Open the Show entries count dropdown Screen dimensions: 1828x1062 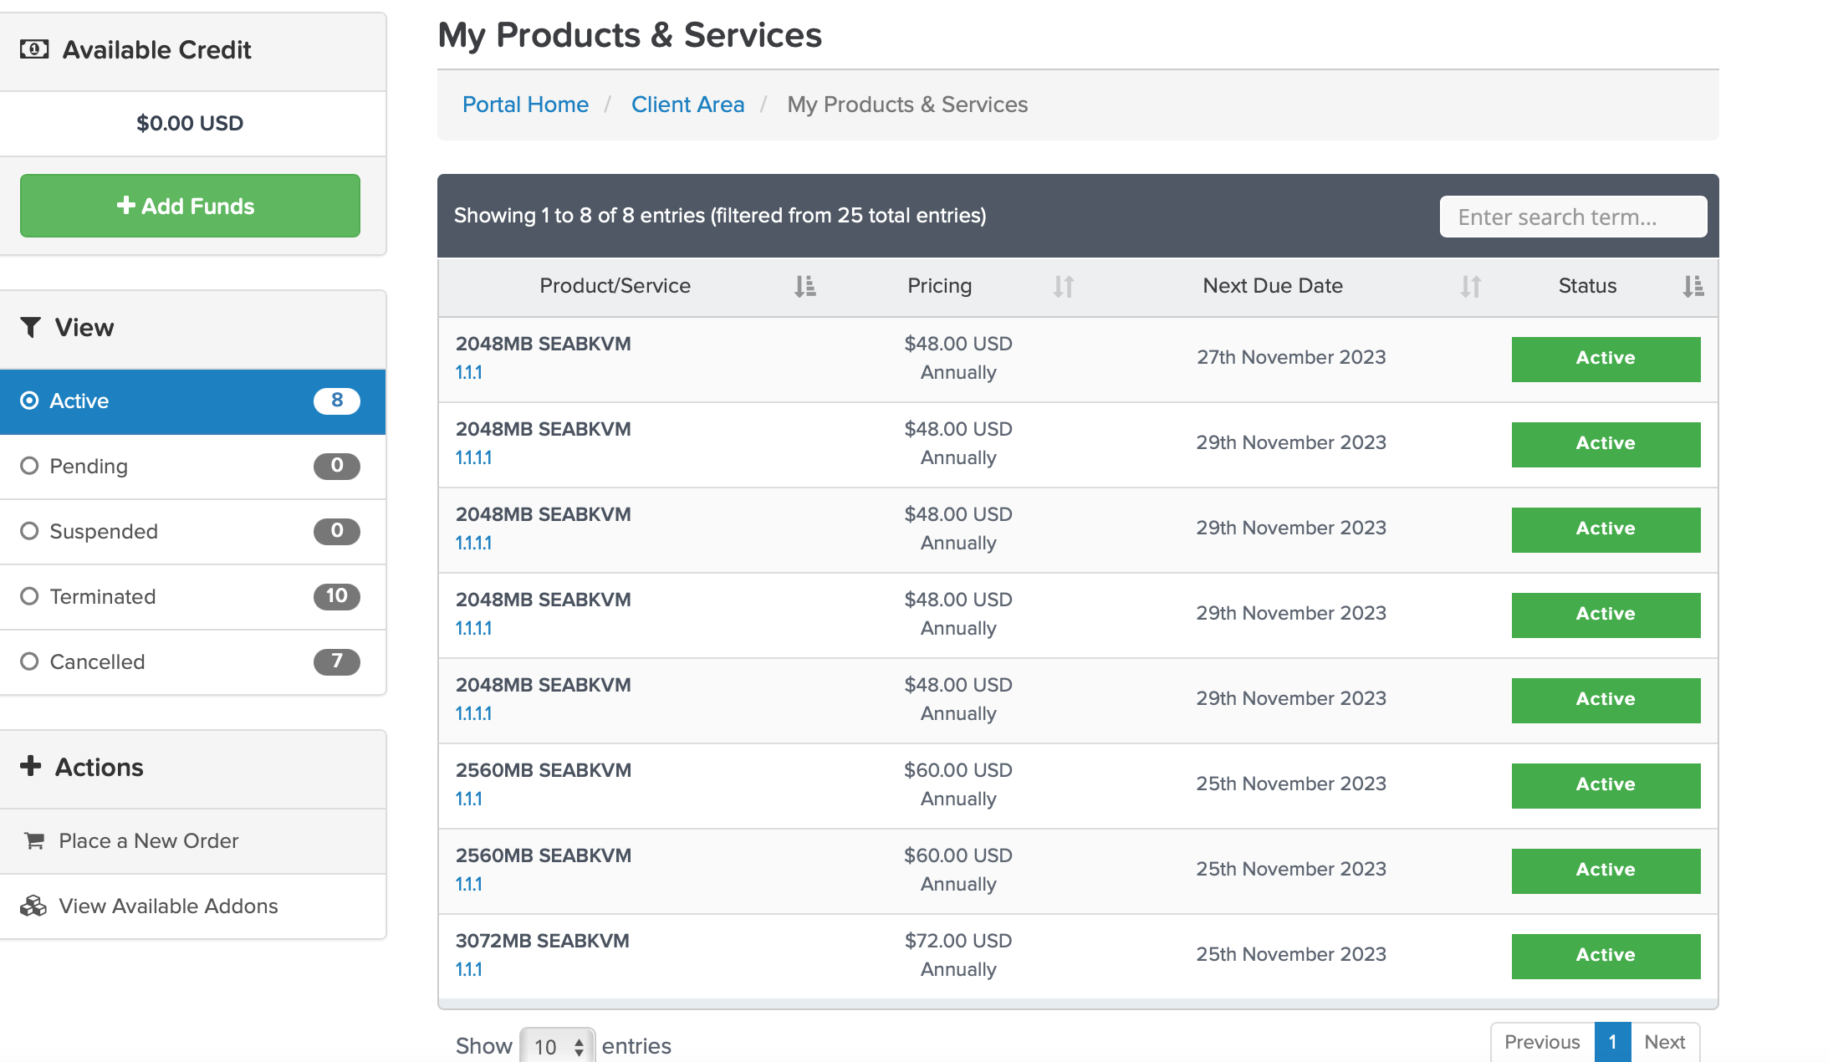point(558,1046)
